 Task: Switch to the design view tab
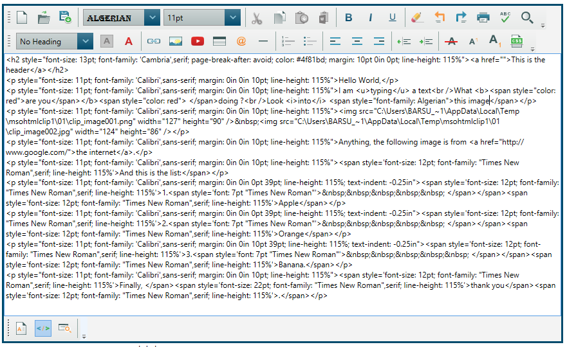pyautogui.click(x=21, y=328)
